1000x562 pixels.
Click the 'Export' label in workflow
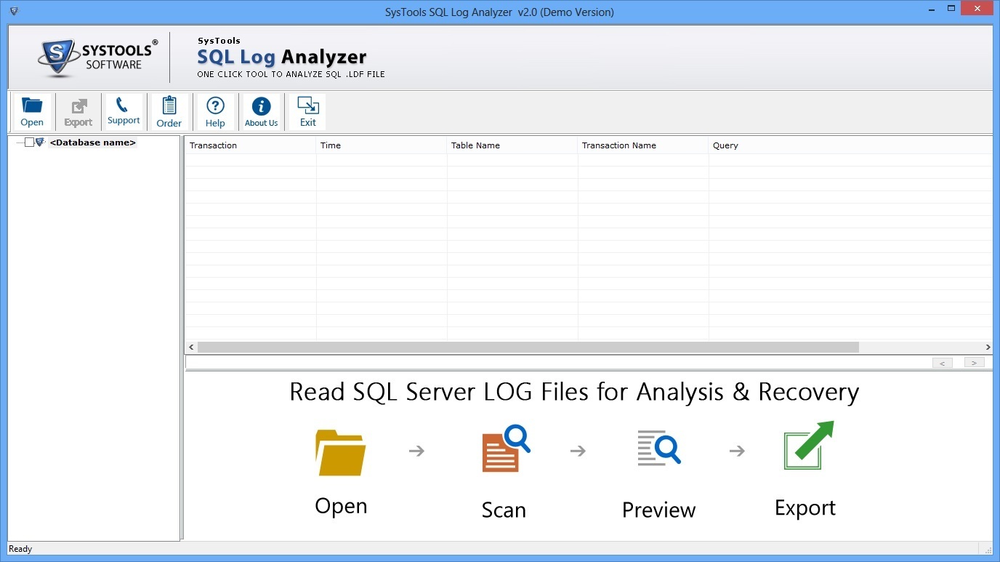point(805,507)
